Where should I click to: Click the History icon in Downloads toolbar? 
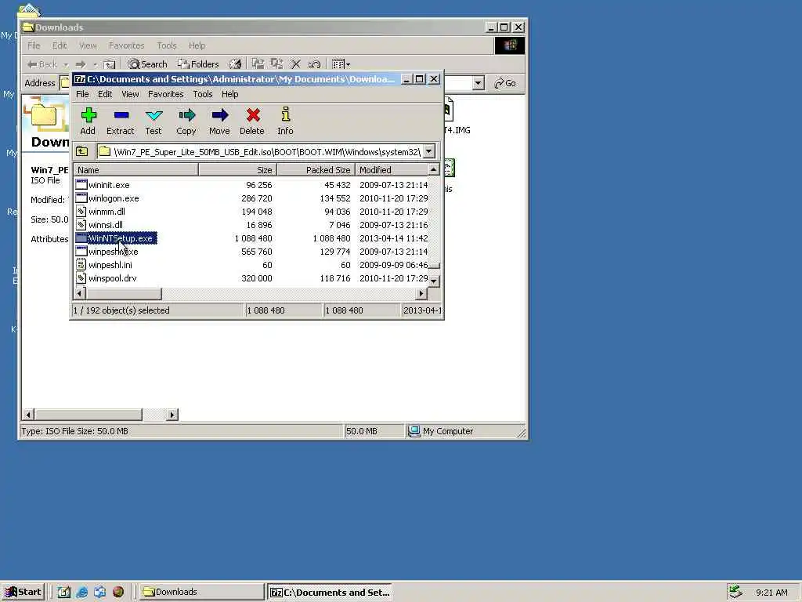[x=235, y=64]
